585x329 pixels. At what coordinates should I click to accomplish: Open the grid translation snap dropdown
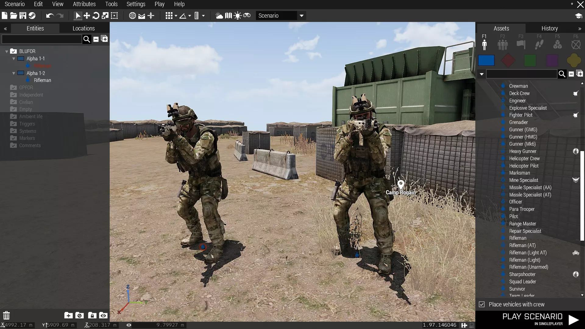pyautogui.click(x=176, y=16)
